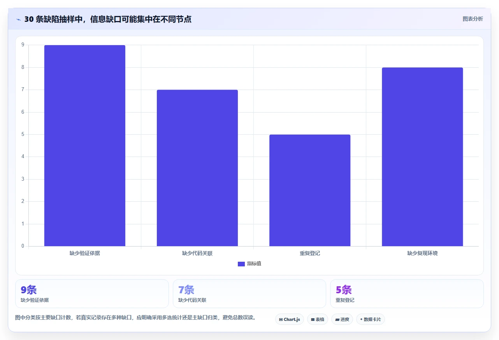This screenshot has width=499, height=340.
Task: Toggle the 指标值 legend item
Action: pos(249,264)
